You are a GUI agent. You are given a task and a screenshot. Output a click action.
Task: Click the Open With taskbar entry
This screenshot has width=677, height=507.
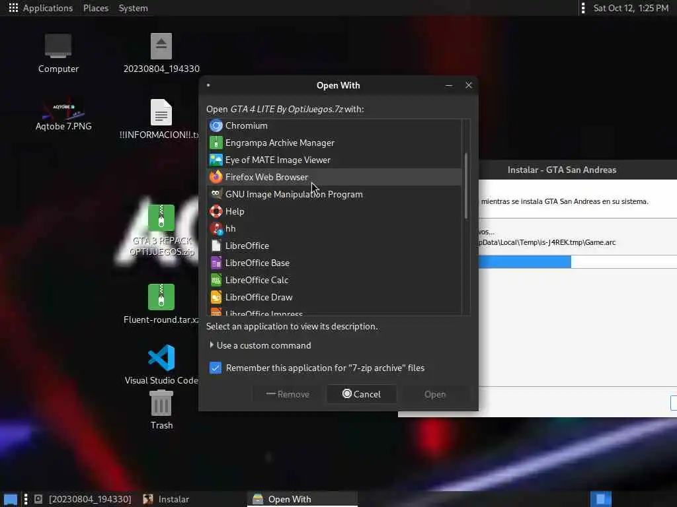click(x=302, y=499)
